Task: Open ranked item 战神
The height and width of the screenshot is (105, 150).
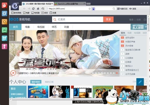Action: click(x=127, y=54)
